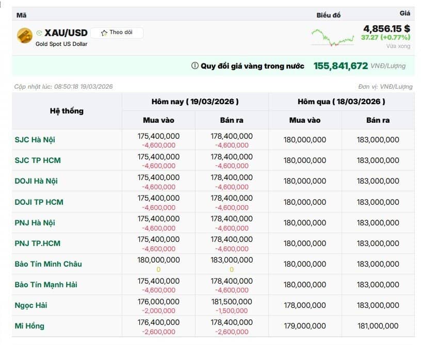This screenshot has width=421, height=345.
Task: Click the Hôm qua (18/03/2026) column header
Action: point(341,102)
